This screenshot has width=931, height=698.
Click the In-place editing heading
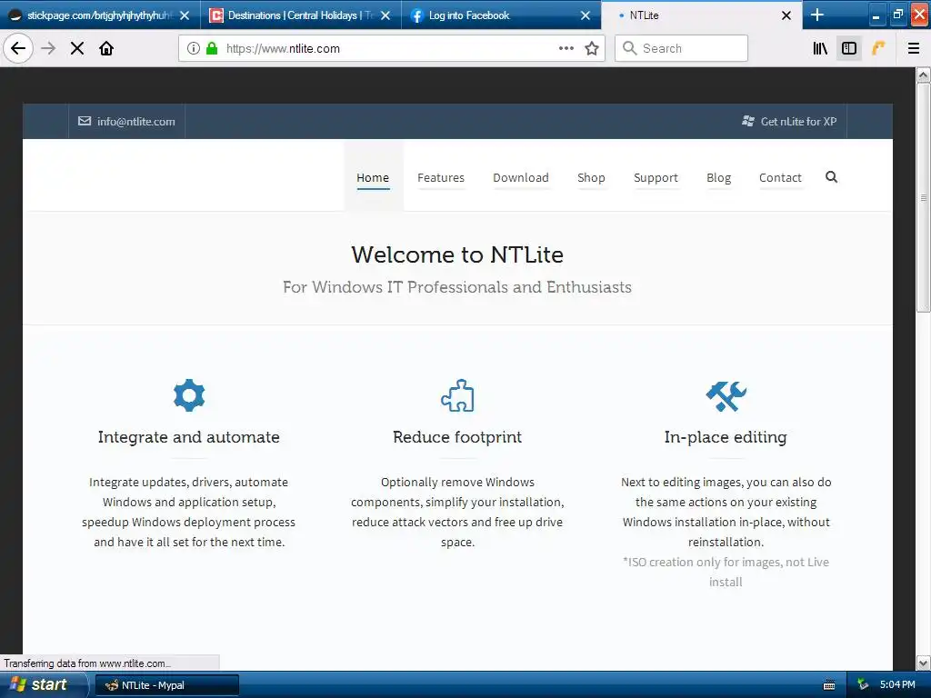tap(726, 437)
